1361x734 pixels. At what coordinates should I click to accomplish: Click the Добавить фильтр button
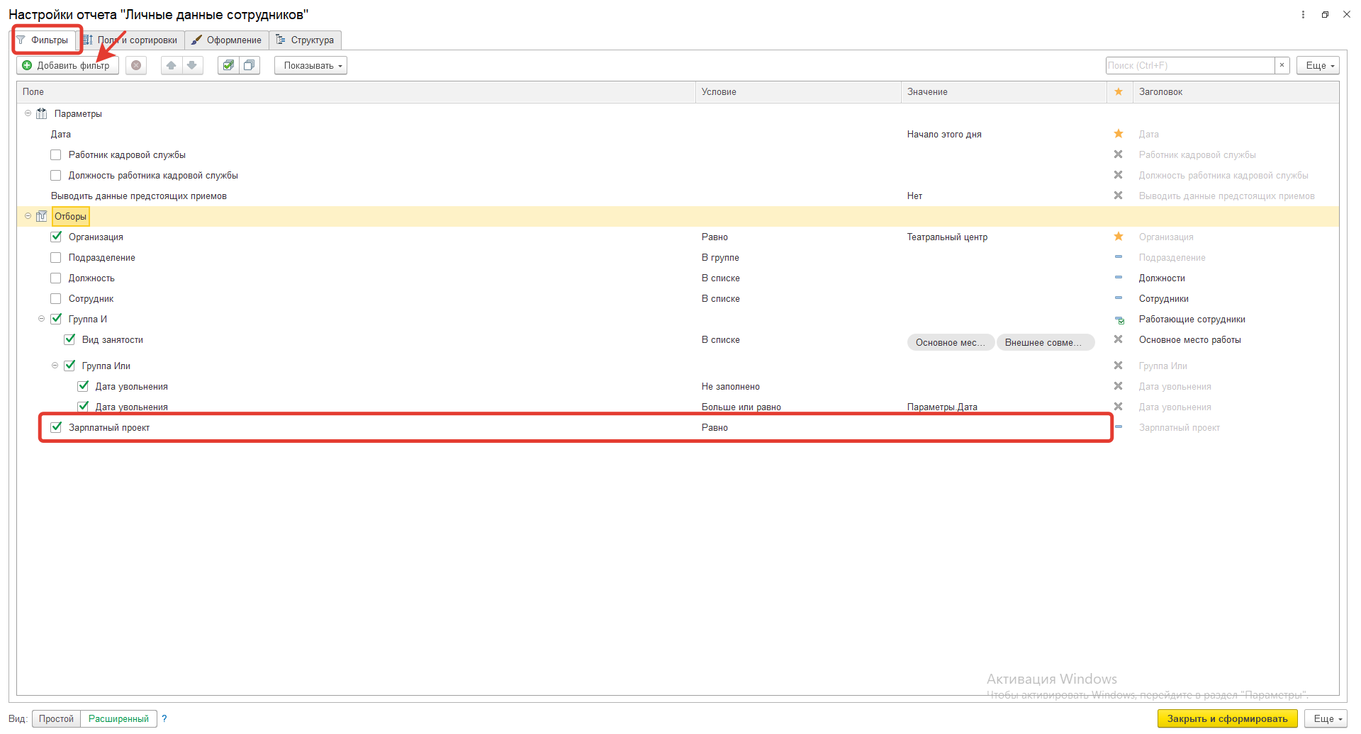[67, 65]
